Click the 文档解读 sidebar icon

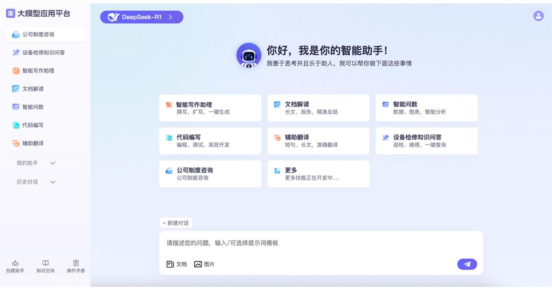click(16, 89)
